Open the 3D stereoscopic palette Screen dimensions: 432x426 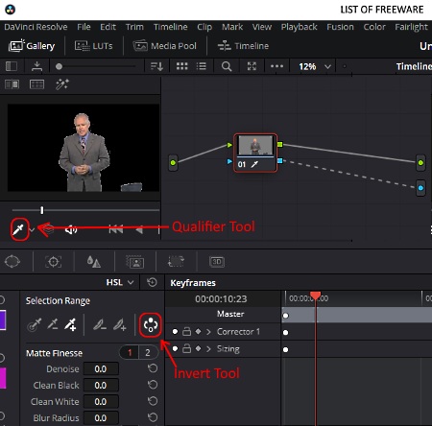click(217, 262)
